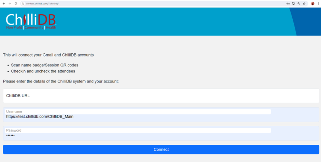This screenshot has width=321, height=162.
Task: Click "This will connect your Gmail and ChilliDB accounts"
Action: click(x=48, y=55)
